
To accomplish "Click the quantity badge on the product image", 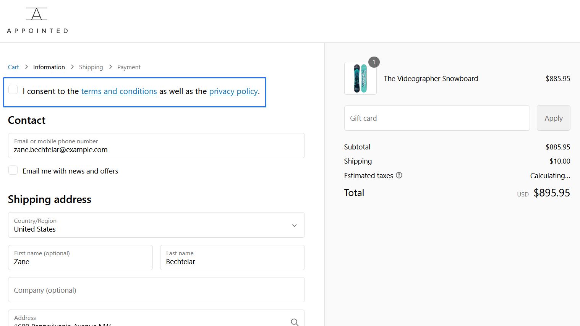I will (374, 62).
